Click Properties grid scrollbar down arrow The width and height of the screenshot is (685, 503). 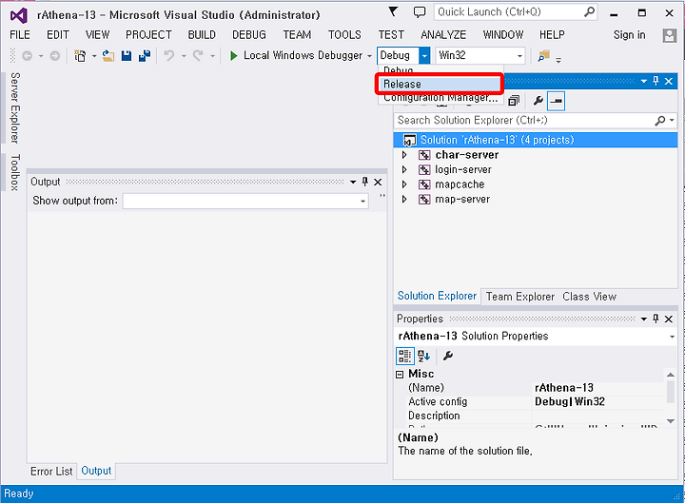pos(671,421)
